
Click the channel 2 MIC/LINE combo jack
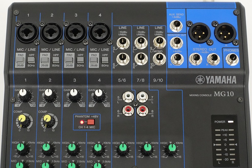[x=51, y=33]
